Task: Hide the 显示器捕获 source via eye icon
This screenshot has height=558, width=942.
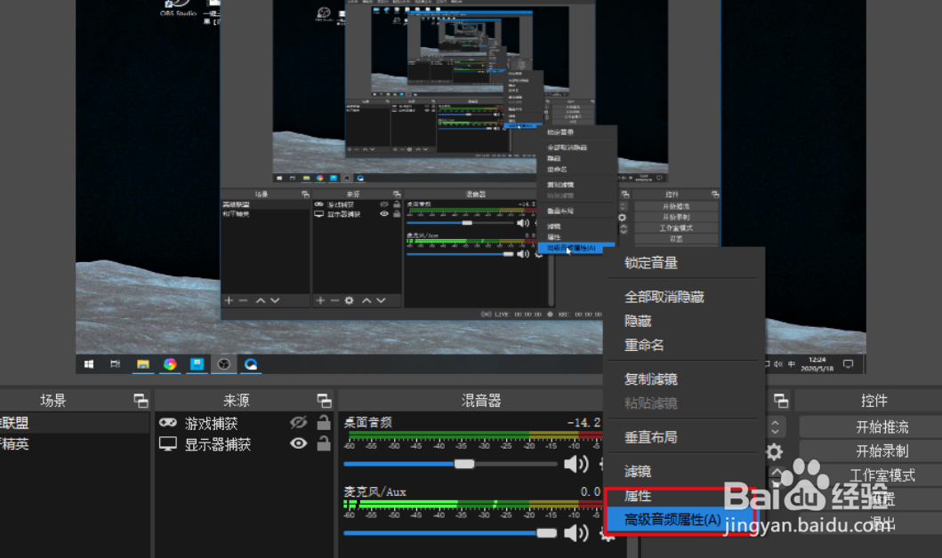Action: [299, 444]
